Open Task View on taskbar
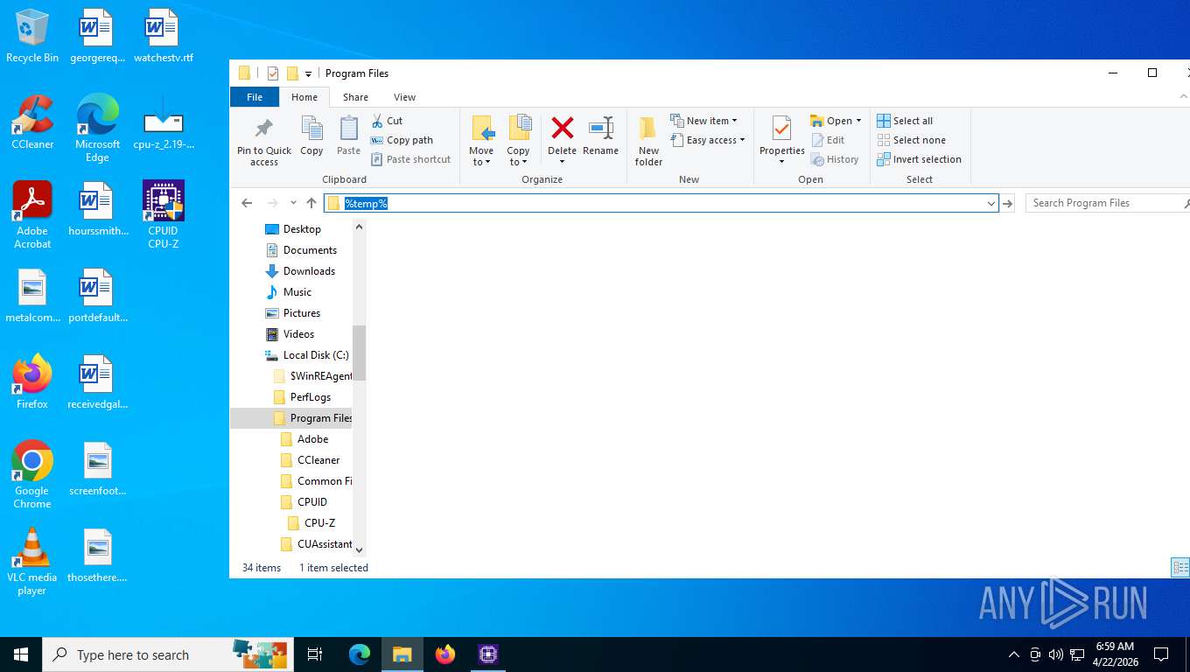Screen dimensions: 1190x672 315,654
